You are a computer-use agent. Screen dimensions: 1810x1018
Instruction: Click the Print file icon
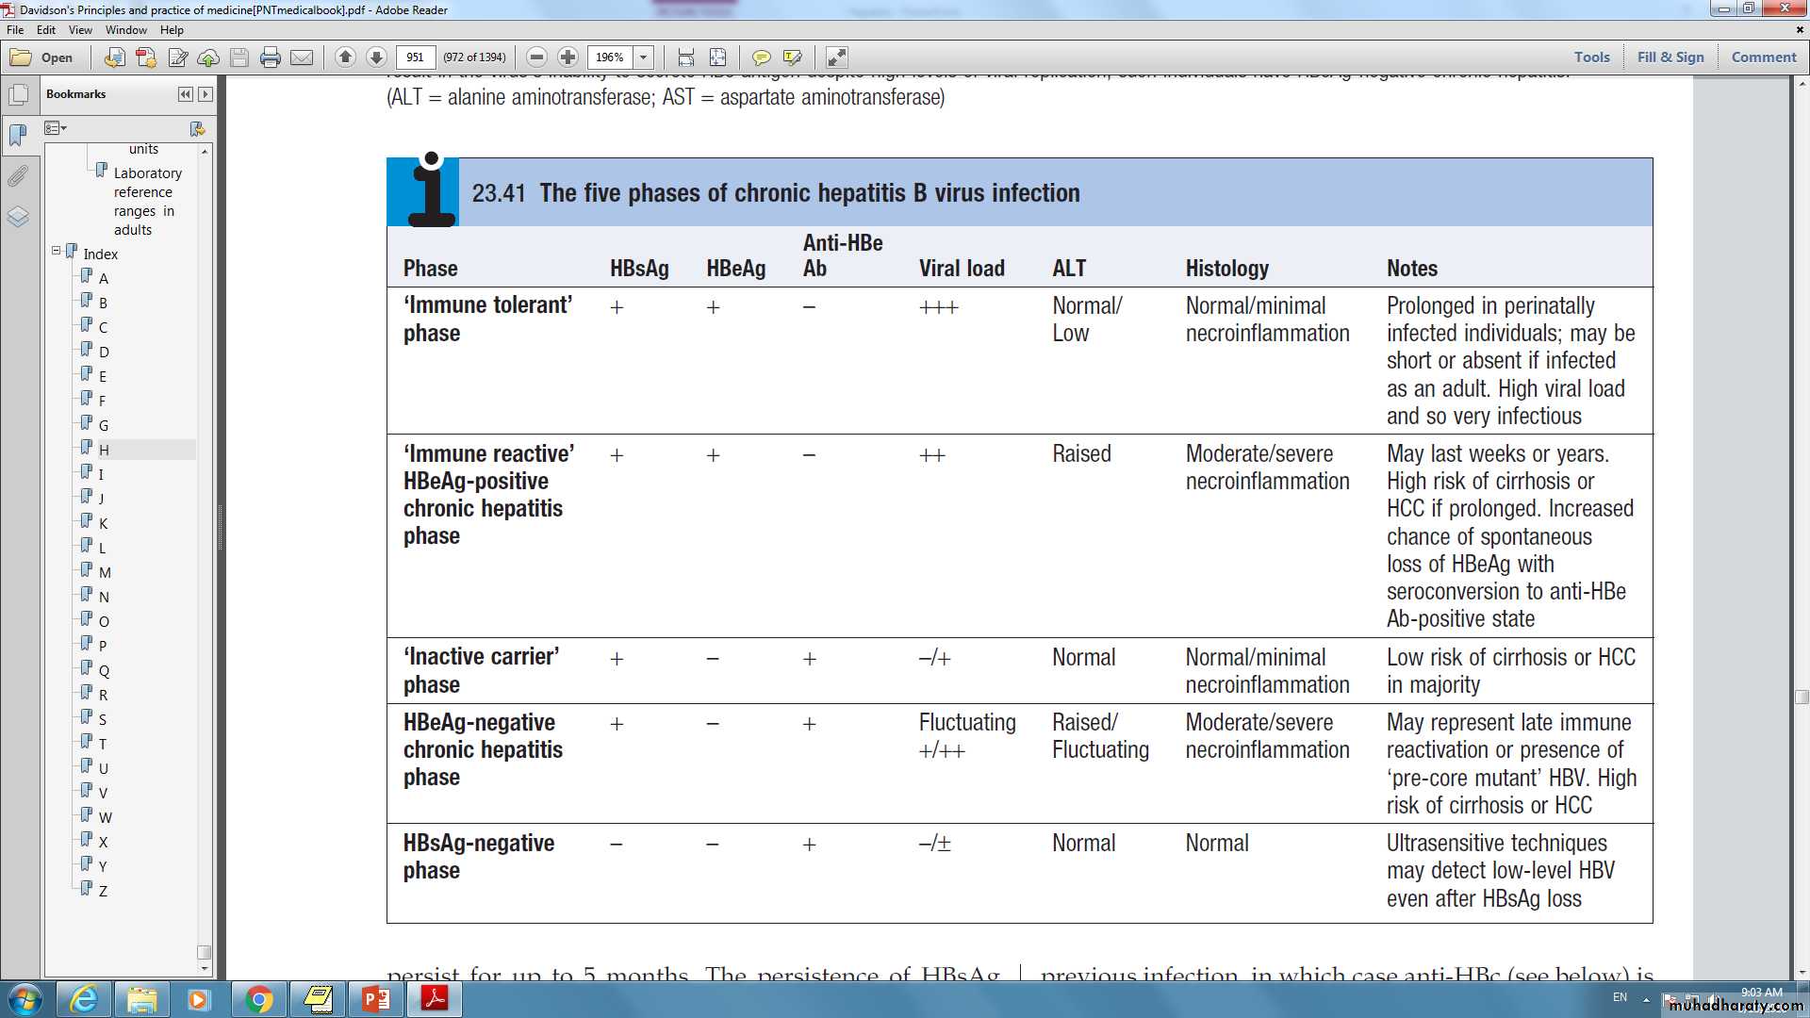(x=271, y=57)
